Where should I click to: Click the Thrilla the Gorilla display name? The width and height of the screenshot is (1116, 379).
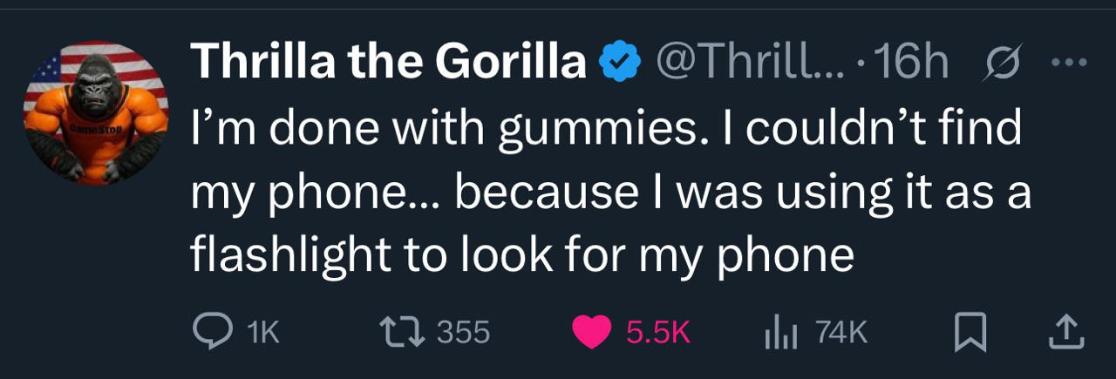388,61
